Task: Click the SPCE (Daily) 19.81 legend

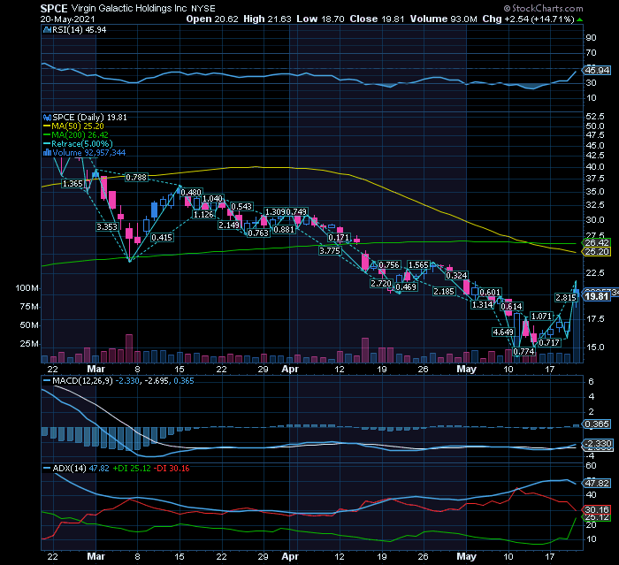Action: 89,118
